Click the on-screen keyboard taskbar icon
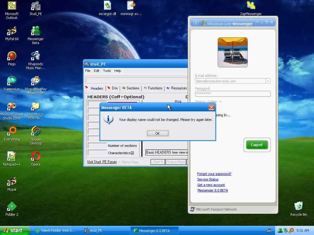 269,231
